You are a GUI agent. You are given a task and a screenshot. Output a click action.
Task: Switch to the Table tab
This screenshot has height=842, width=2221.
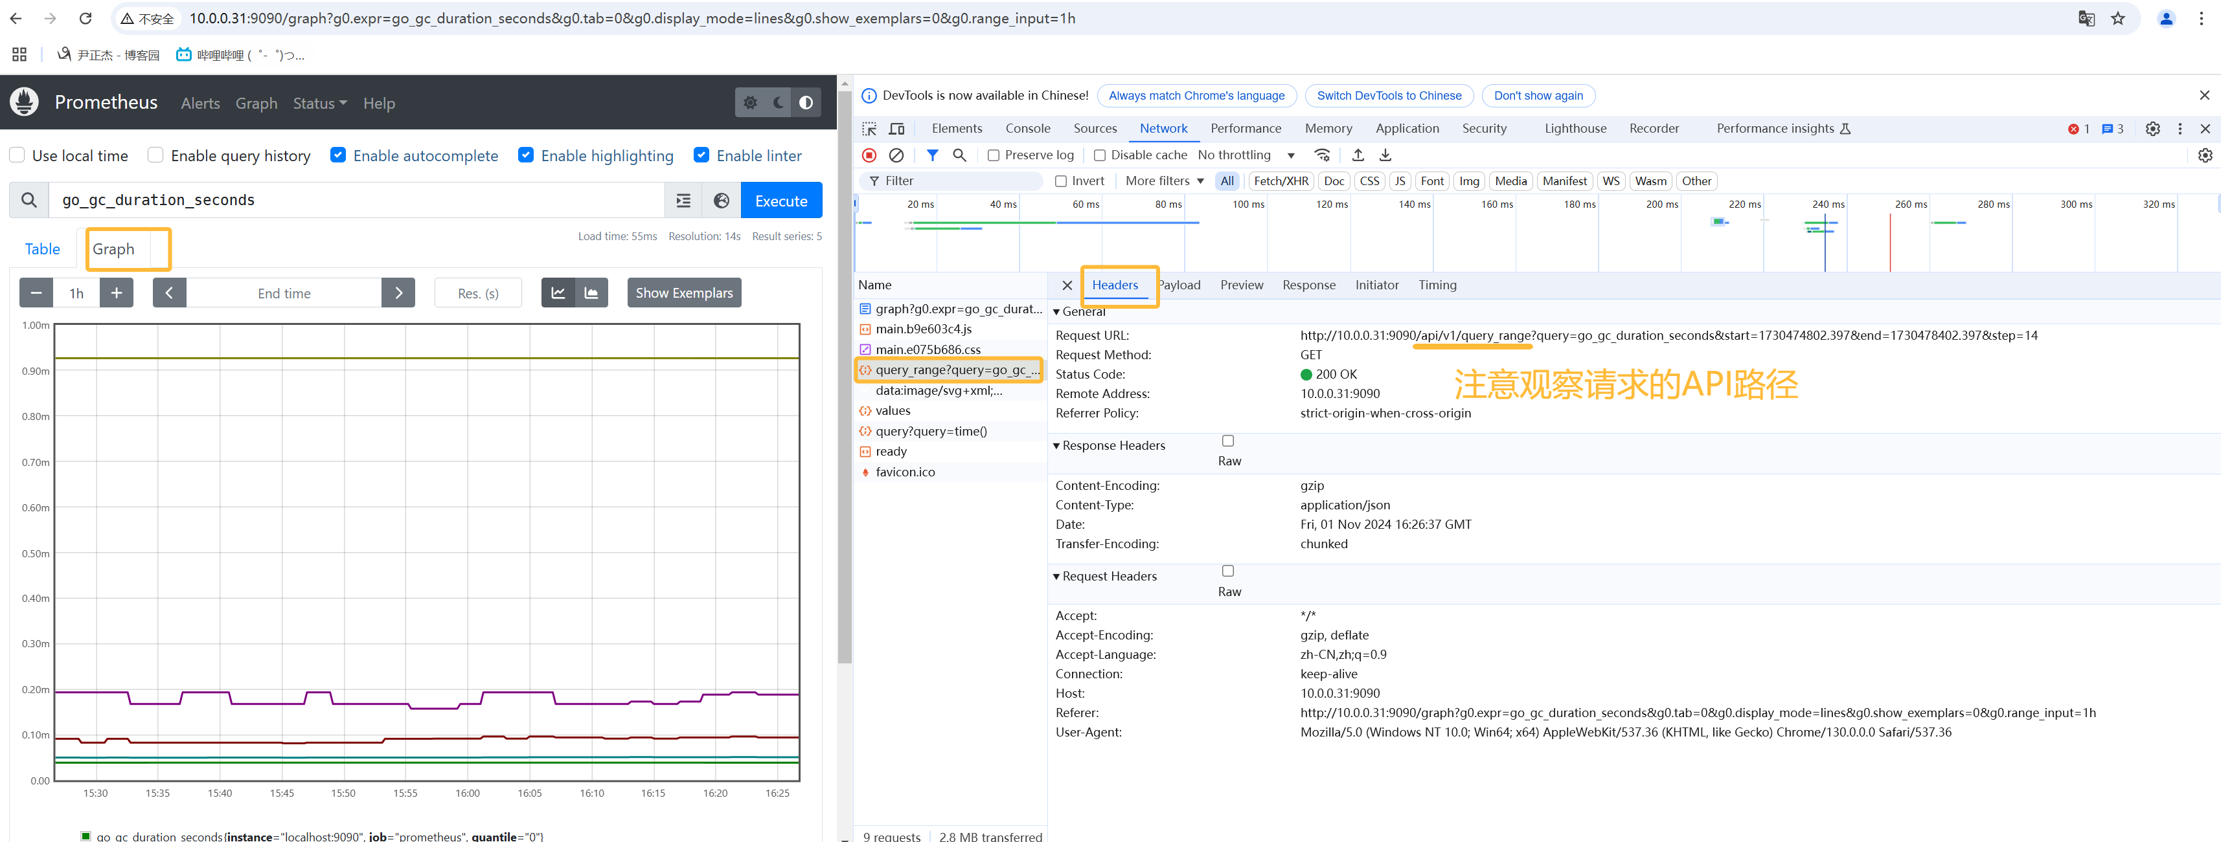pos(42,249)
